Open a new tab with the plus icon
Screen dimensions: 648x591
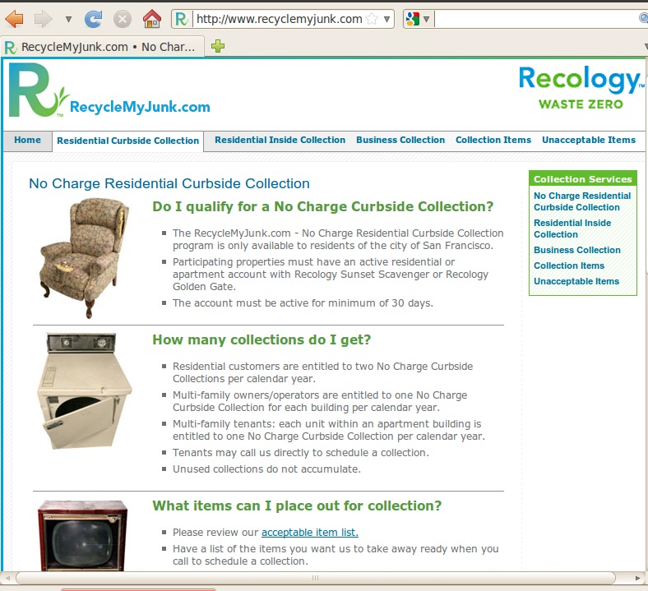point(218,47)
